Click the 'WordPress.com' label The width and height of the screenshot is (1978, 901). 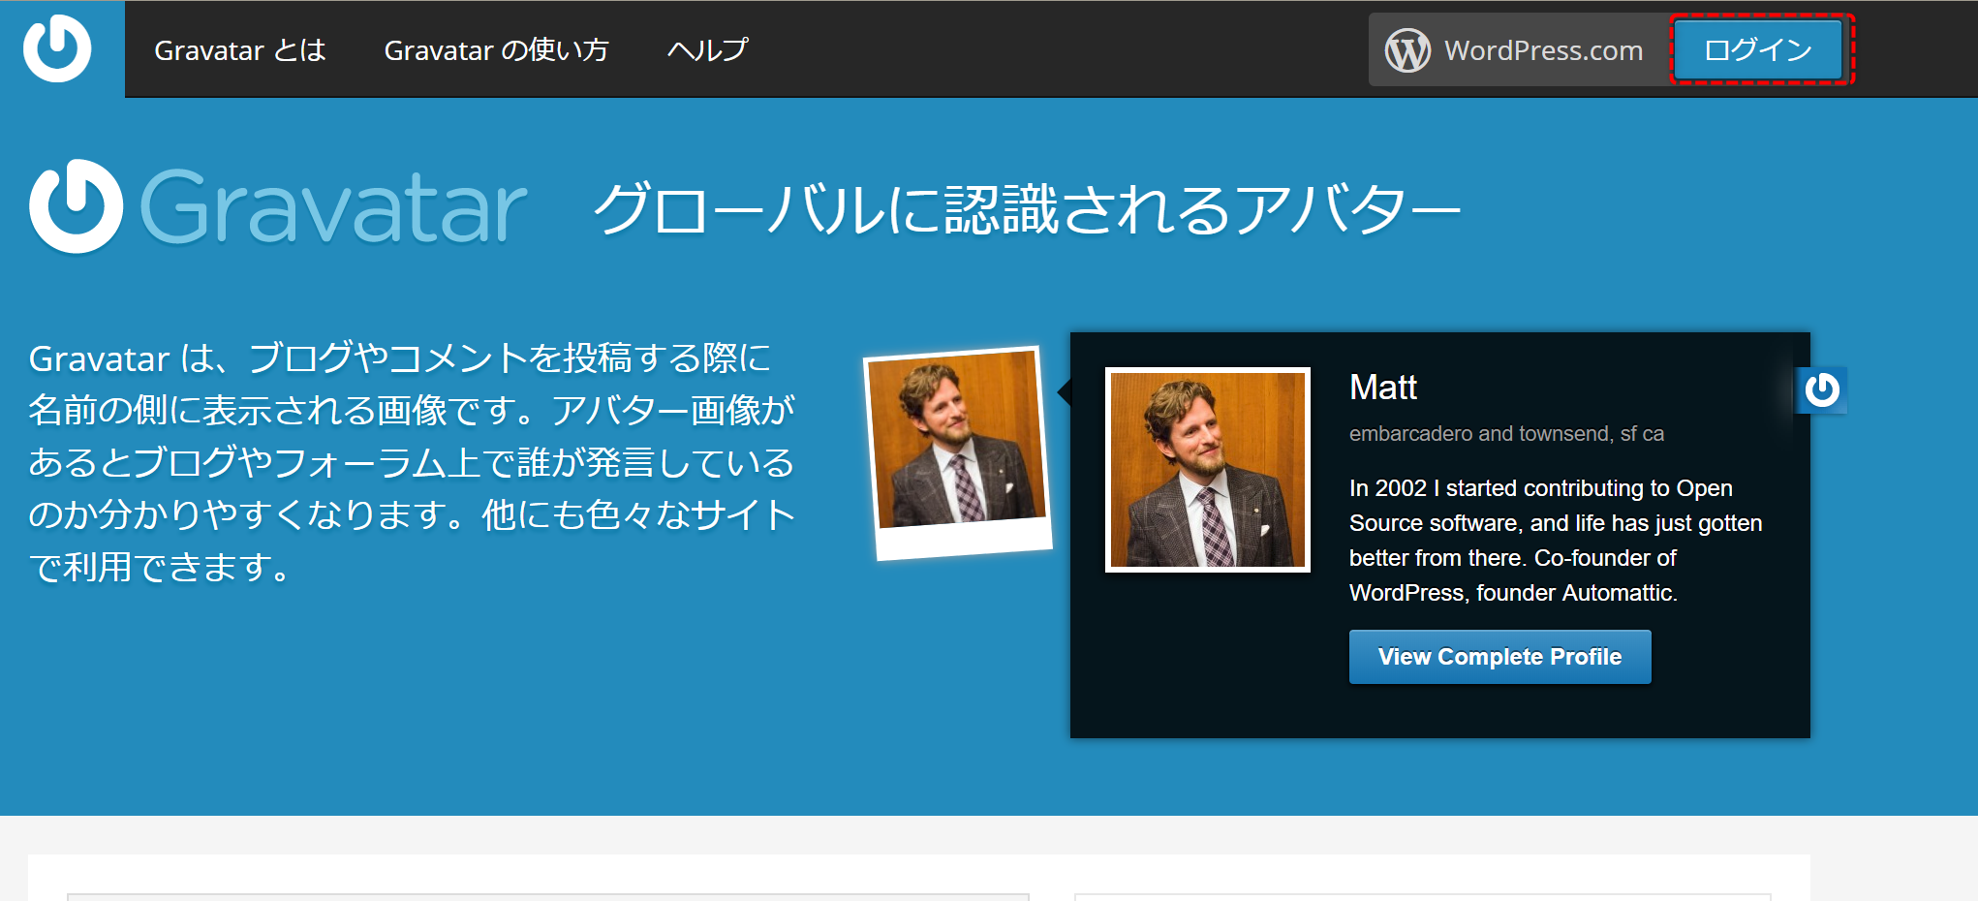[x=1543, y=50]
